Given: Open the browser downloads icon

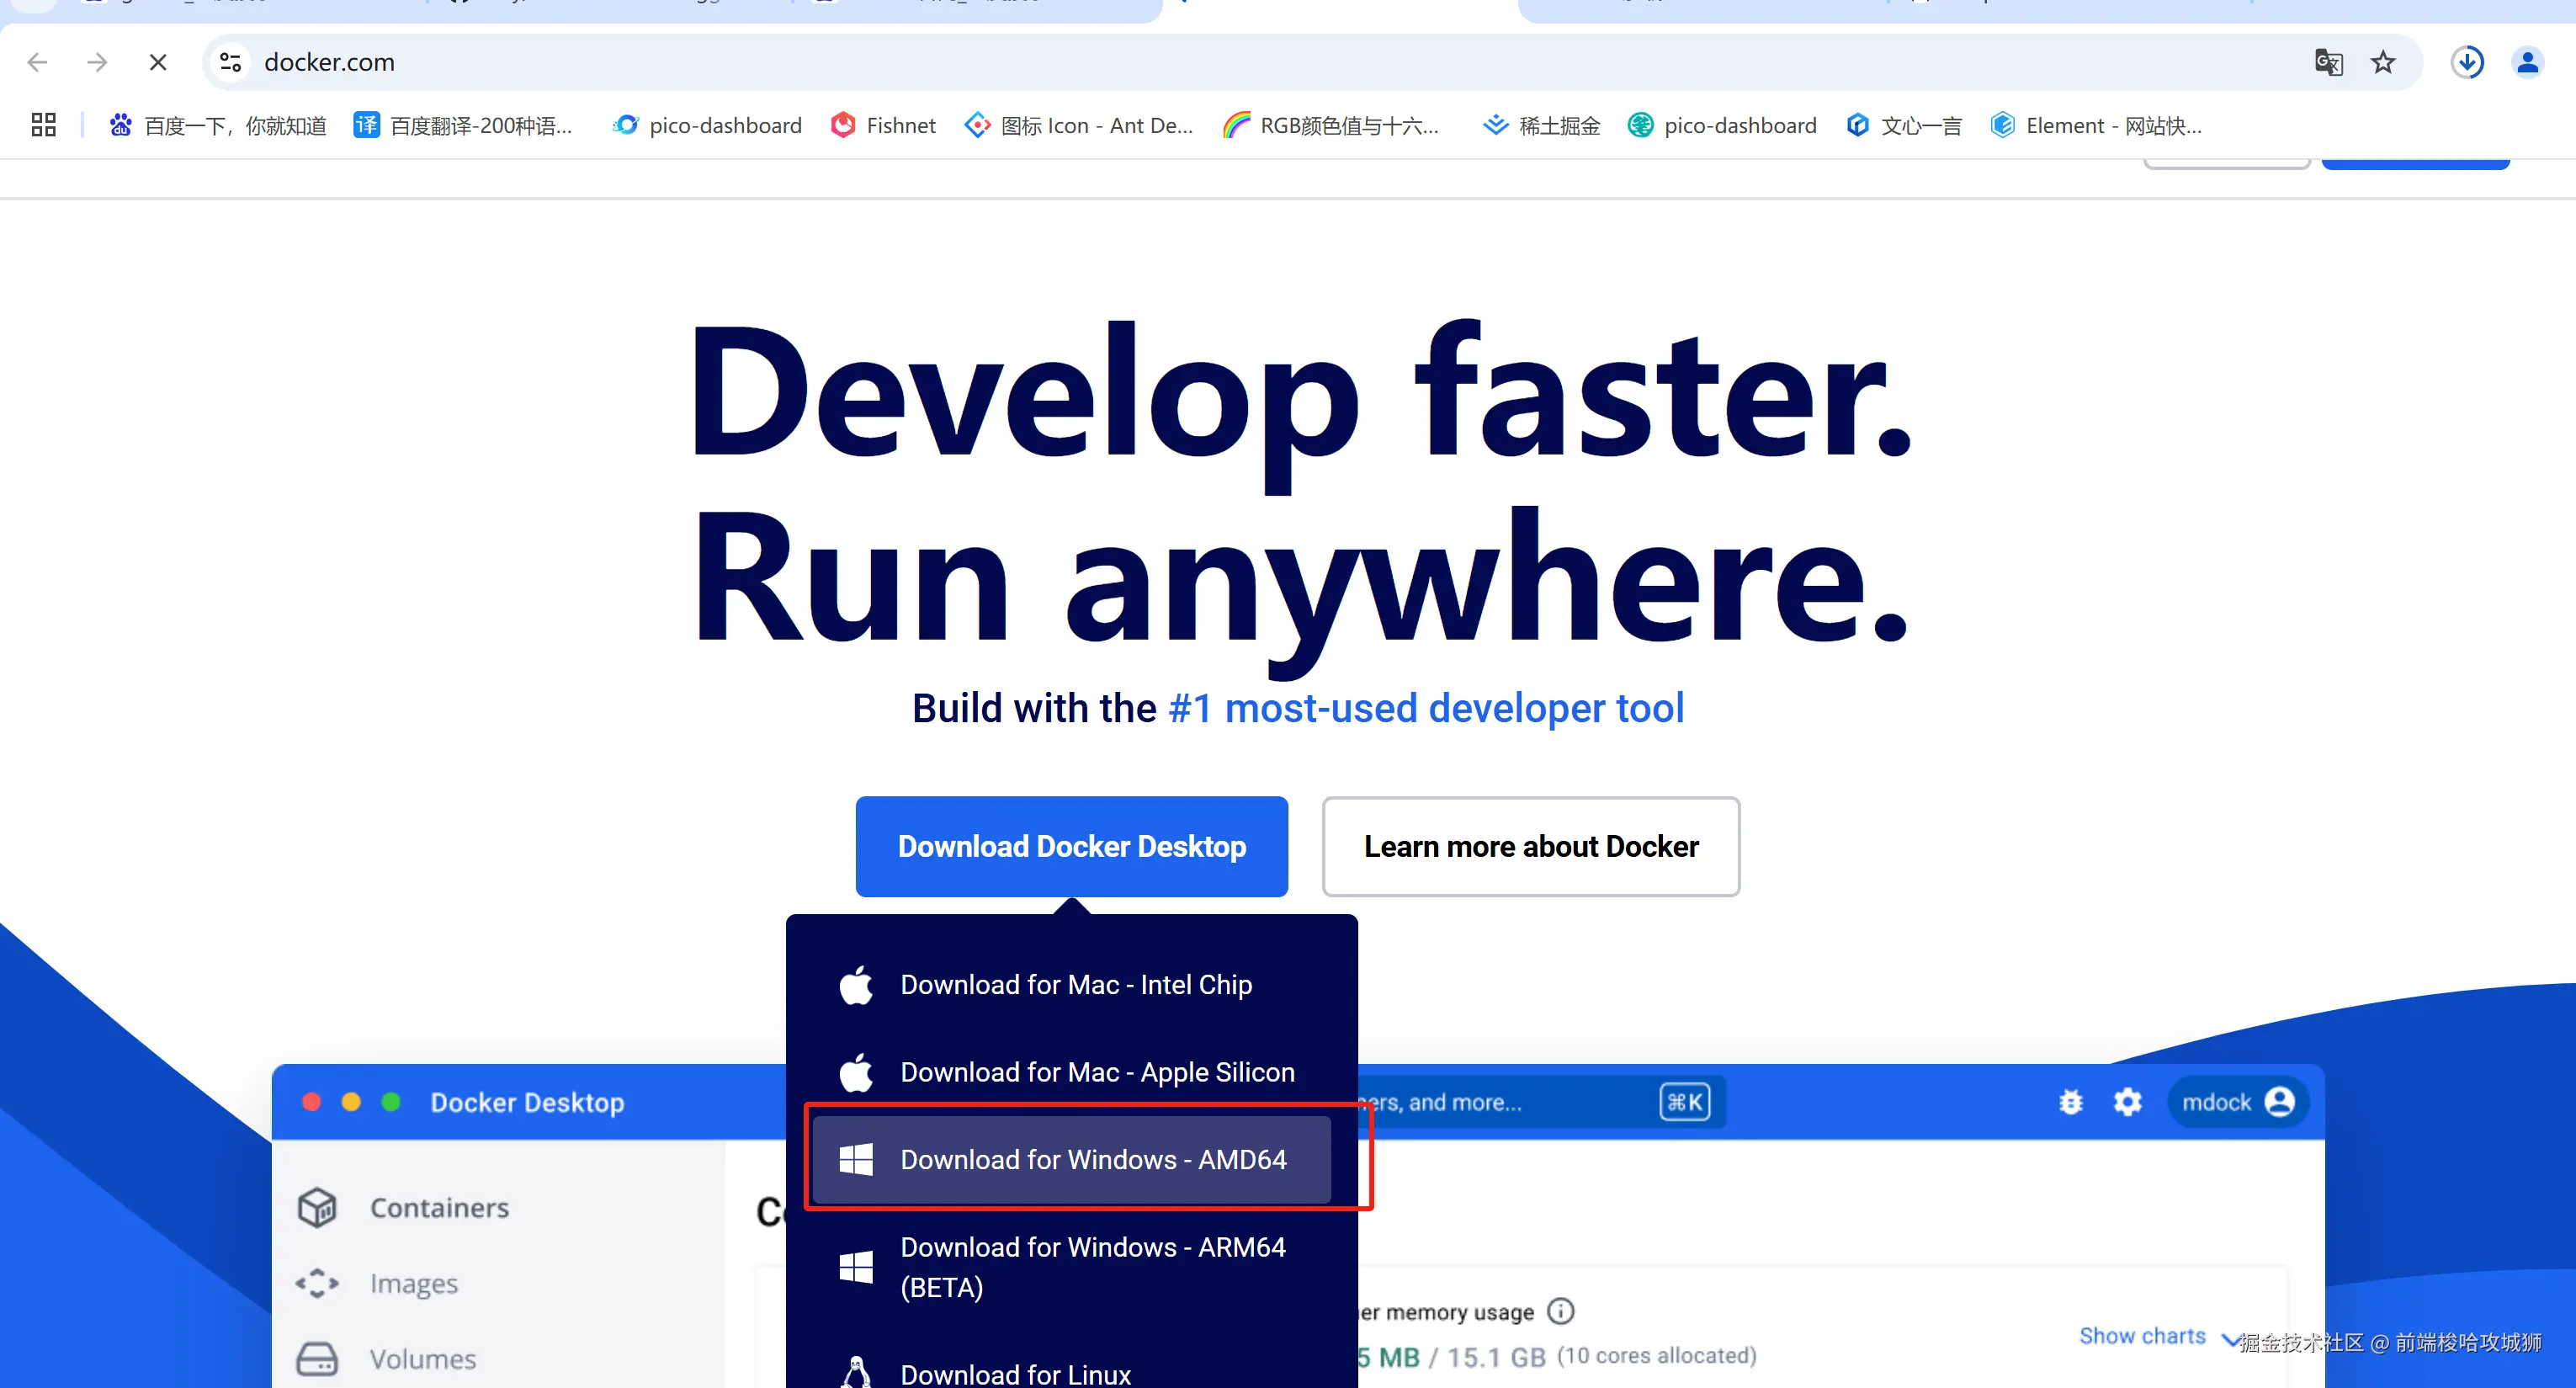Looking at the screenshot, I should pos(2467,62).
